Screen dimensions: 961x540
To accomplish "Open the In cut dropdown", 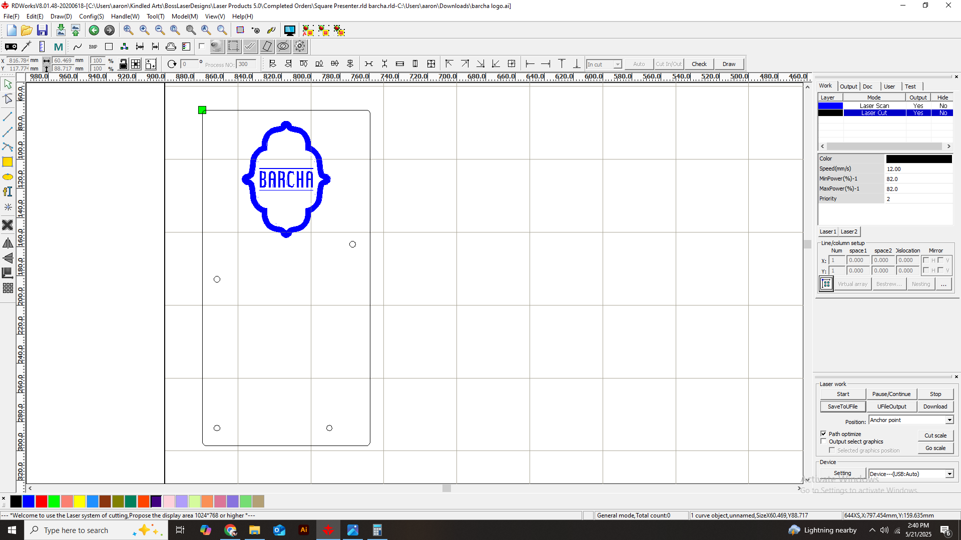I will tap(618, 64).
